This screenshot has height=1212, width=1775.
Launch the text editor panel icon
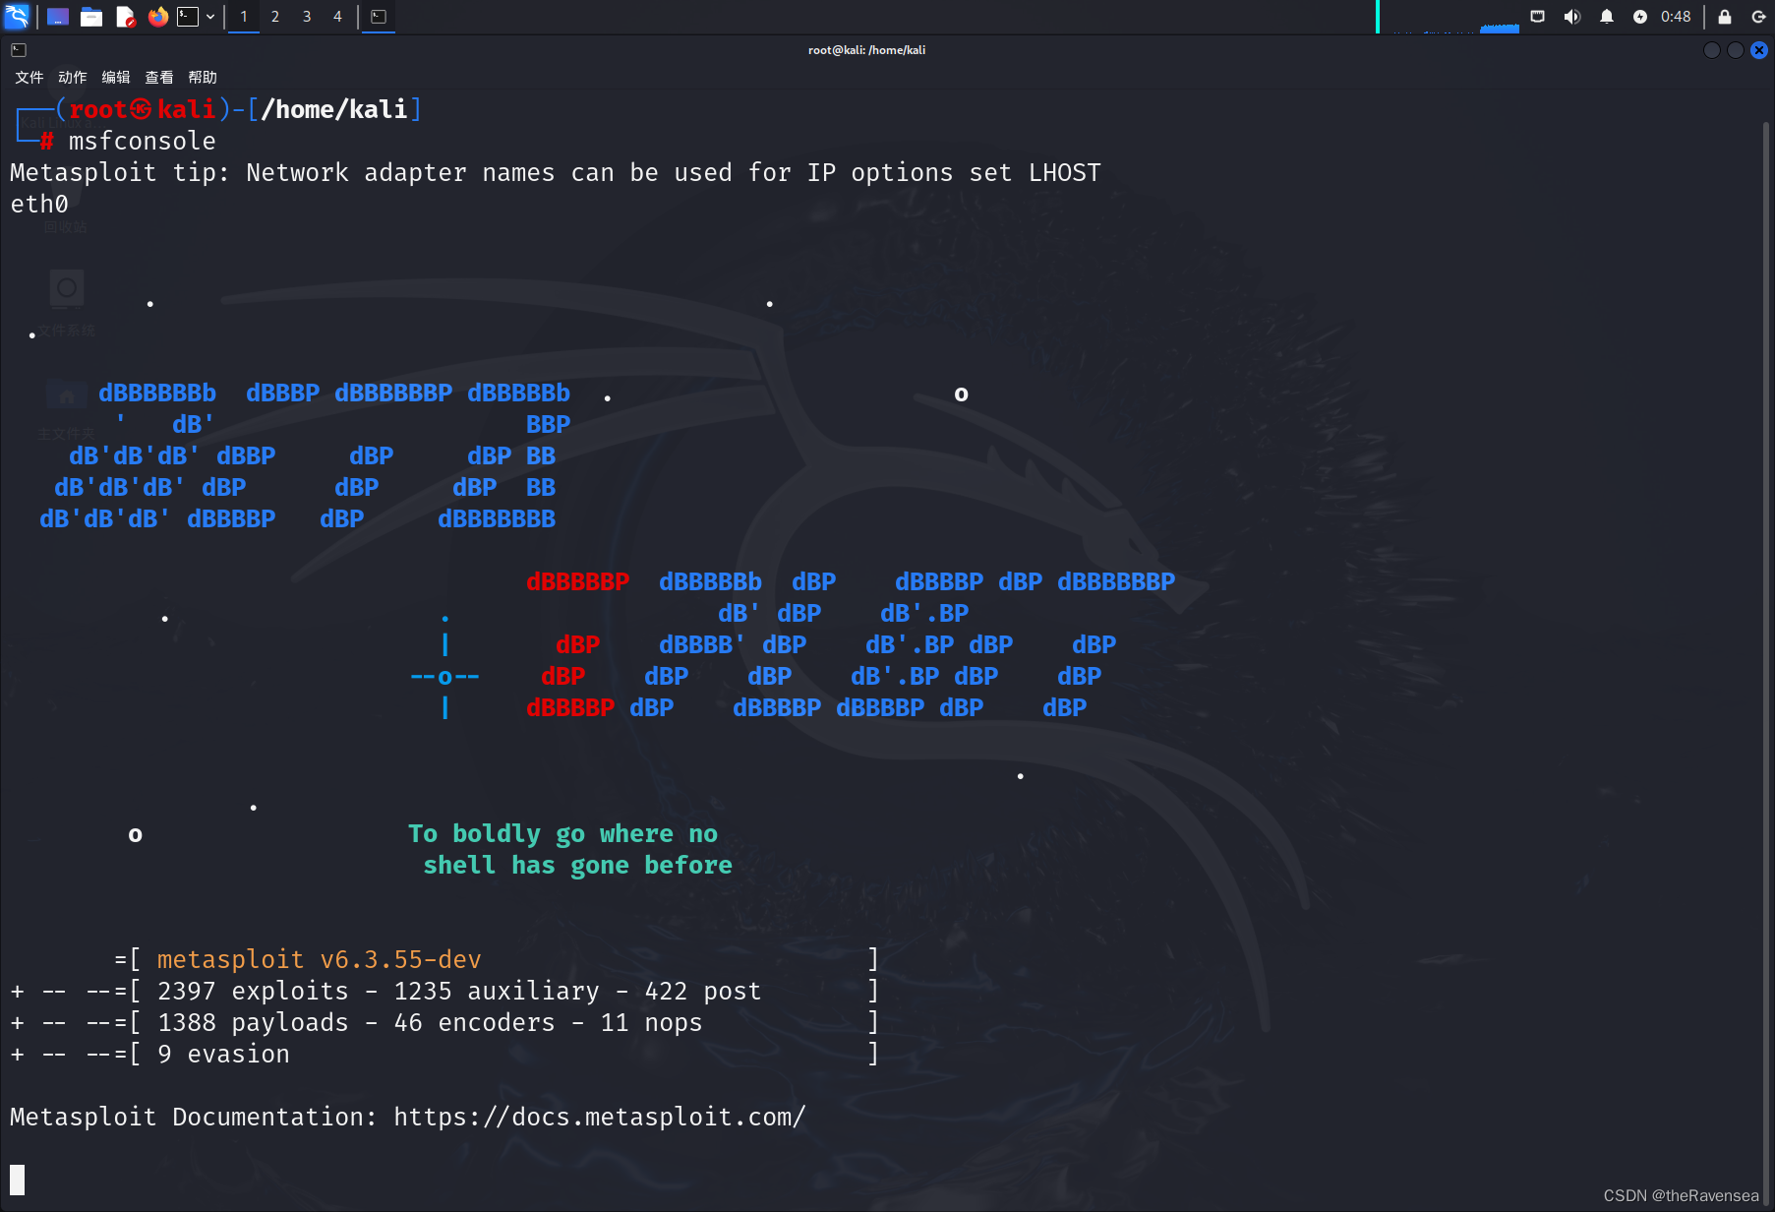click(125, 17)
